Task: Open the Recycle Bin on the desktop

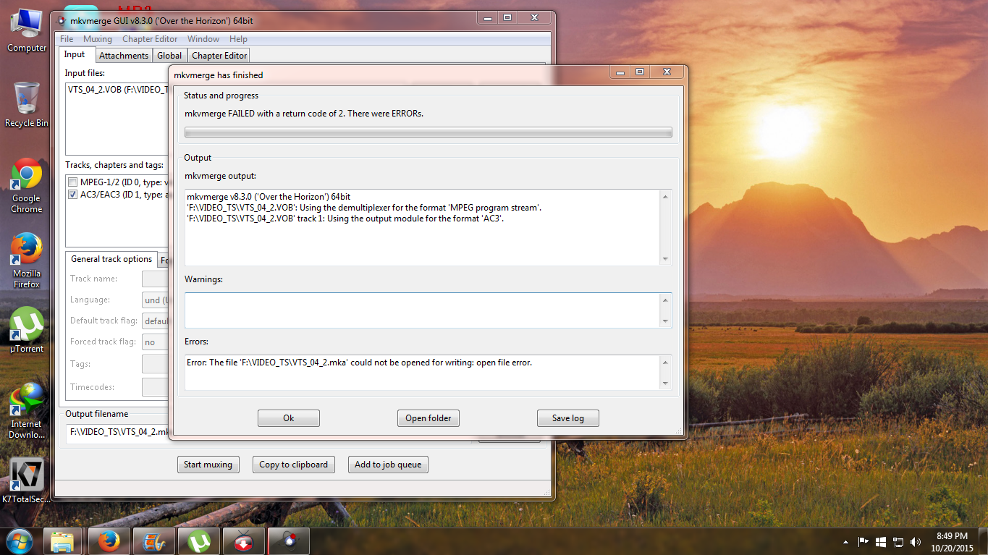Action: [x=26, y=98]
